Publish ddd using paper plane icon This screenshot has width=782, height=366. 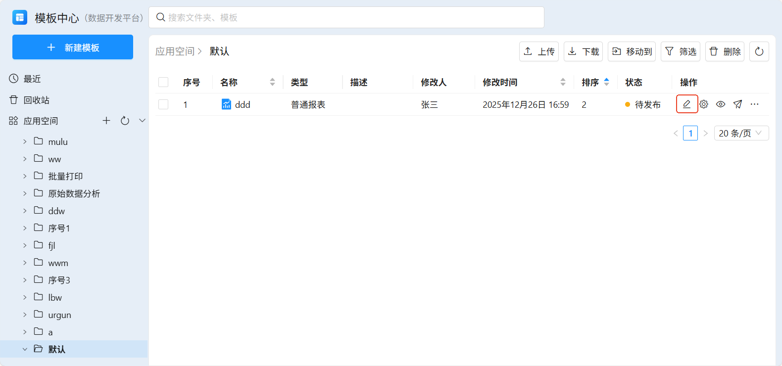[x=737, y=104]
